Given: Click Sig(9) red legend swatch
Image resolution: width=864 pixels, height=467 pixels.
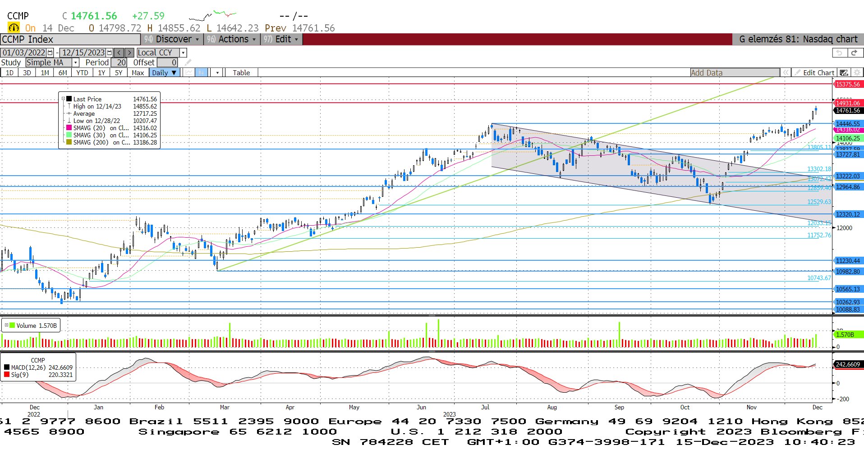Looking at the screenshot, I should point(7,375).
